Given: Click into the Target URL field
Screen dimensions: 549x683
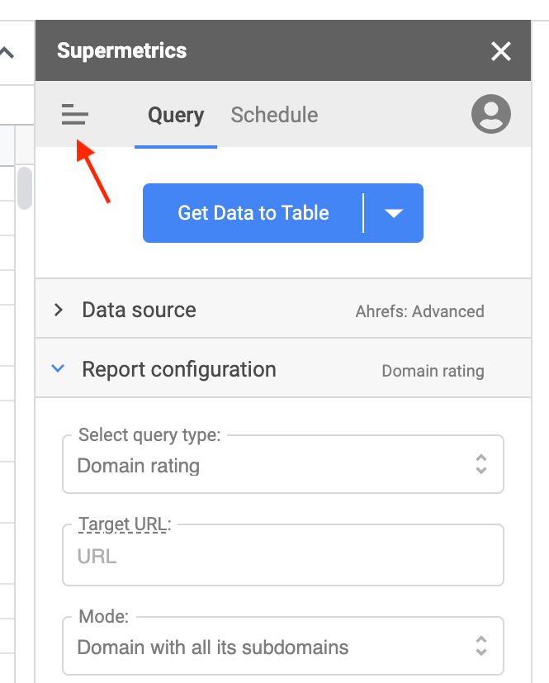Looking at the screenshot, I should 282,556.
